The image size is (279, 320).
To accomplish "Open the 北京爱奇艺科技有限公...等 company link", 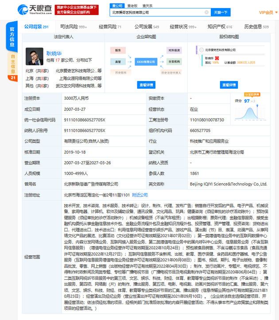I will (78, 71).
